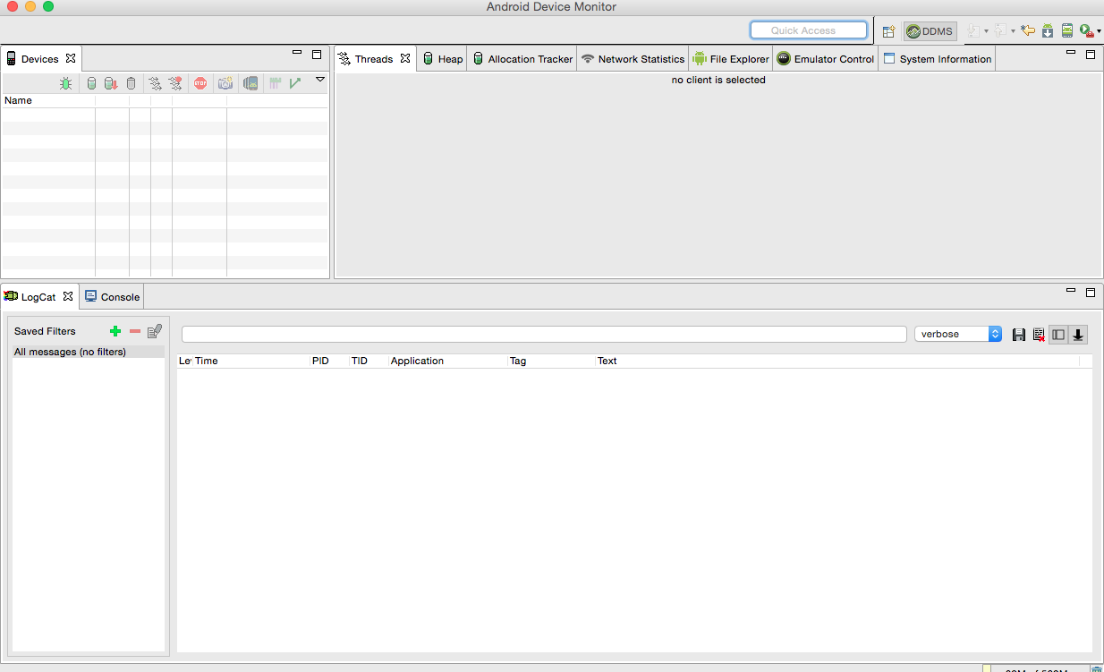The image size is (1104, 672).
Task: Click the yellow back arrow toolbar icon
Action: [x=1029, y=31]
